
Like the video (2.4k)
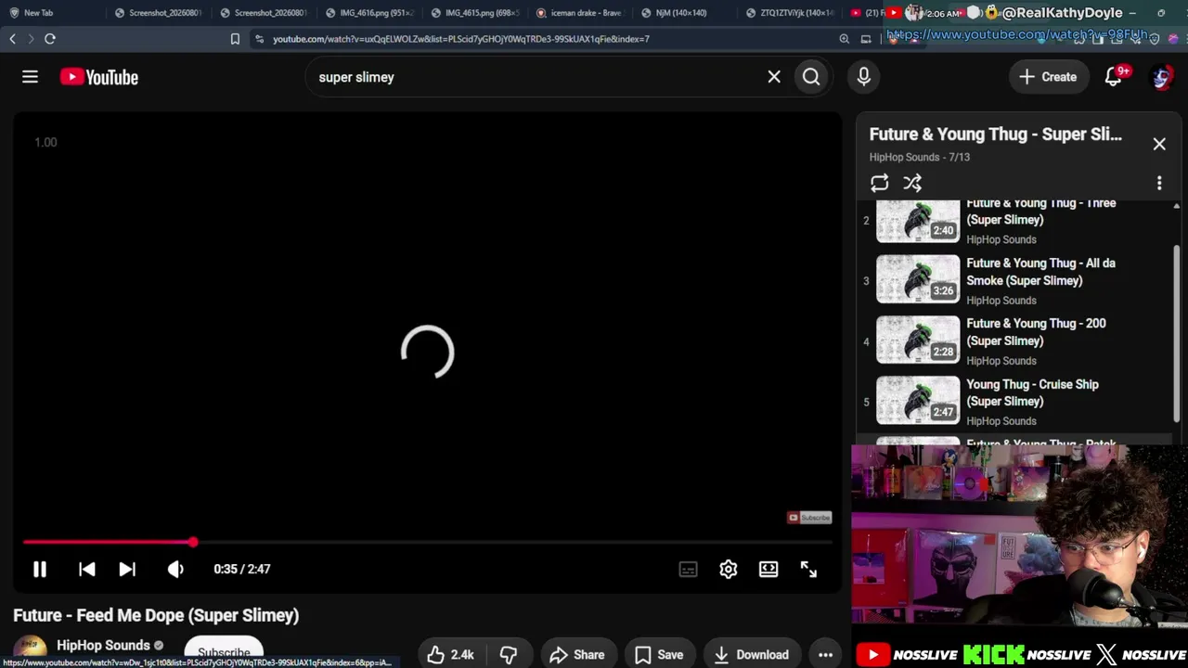tap(450, 654)
